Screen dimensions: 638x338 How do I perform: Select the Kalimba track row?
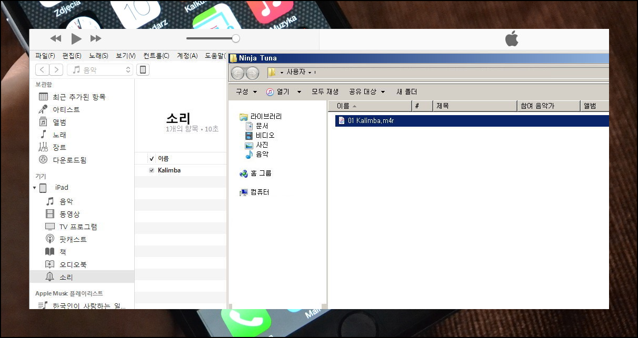[x=181, y=170]
